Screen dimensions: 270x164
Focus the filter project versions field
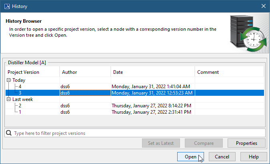[136, 133]
